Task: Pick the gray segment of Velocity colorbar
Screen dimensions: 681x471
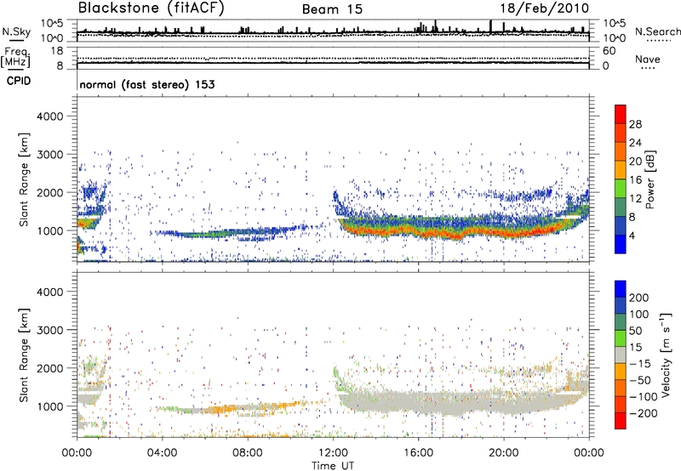Action: point(621,355)
